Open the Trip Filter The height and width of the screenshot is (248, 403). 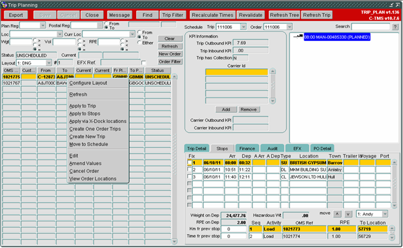pos(173,15)
